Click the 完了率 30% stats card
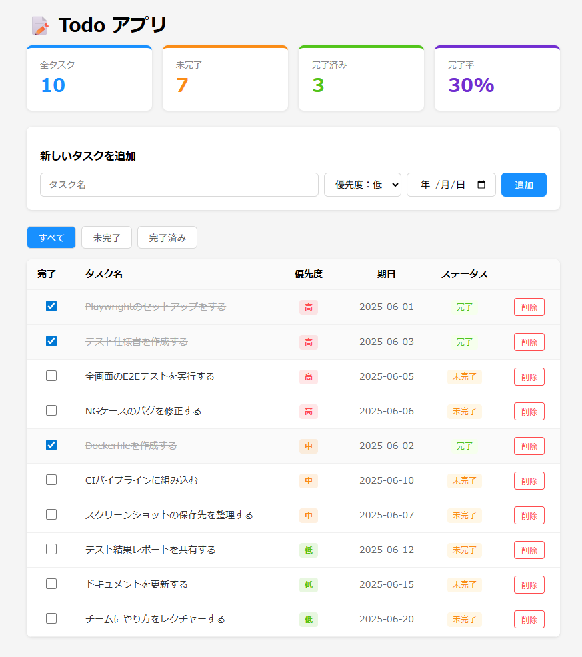This screenshot has width=582, height=657. tap(497, 79)
